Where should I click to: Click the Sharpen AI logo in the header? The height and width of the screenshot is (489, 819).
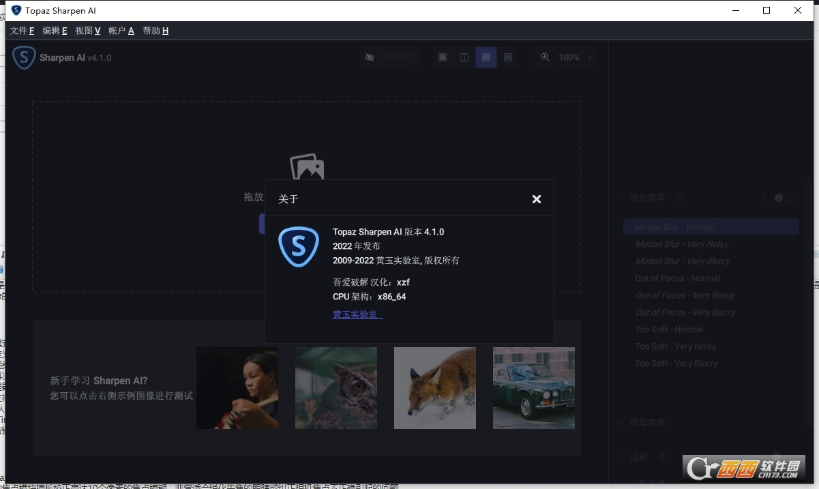tap(25, 58)
